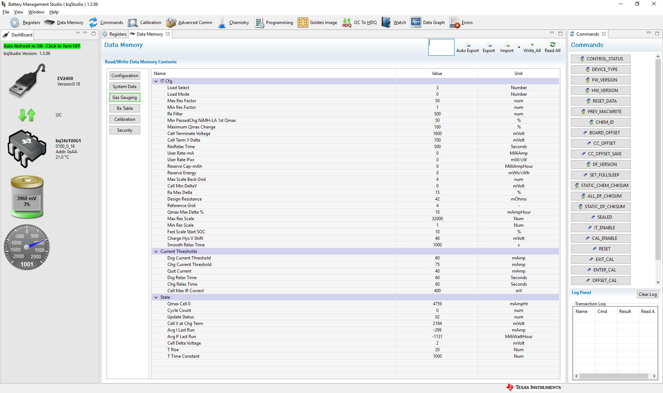Select the Cell Terminate Voltage value
This screenshot has width=663, height=393.
coord(437,134)
